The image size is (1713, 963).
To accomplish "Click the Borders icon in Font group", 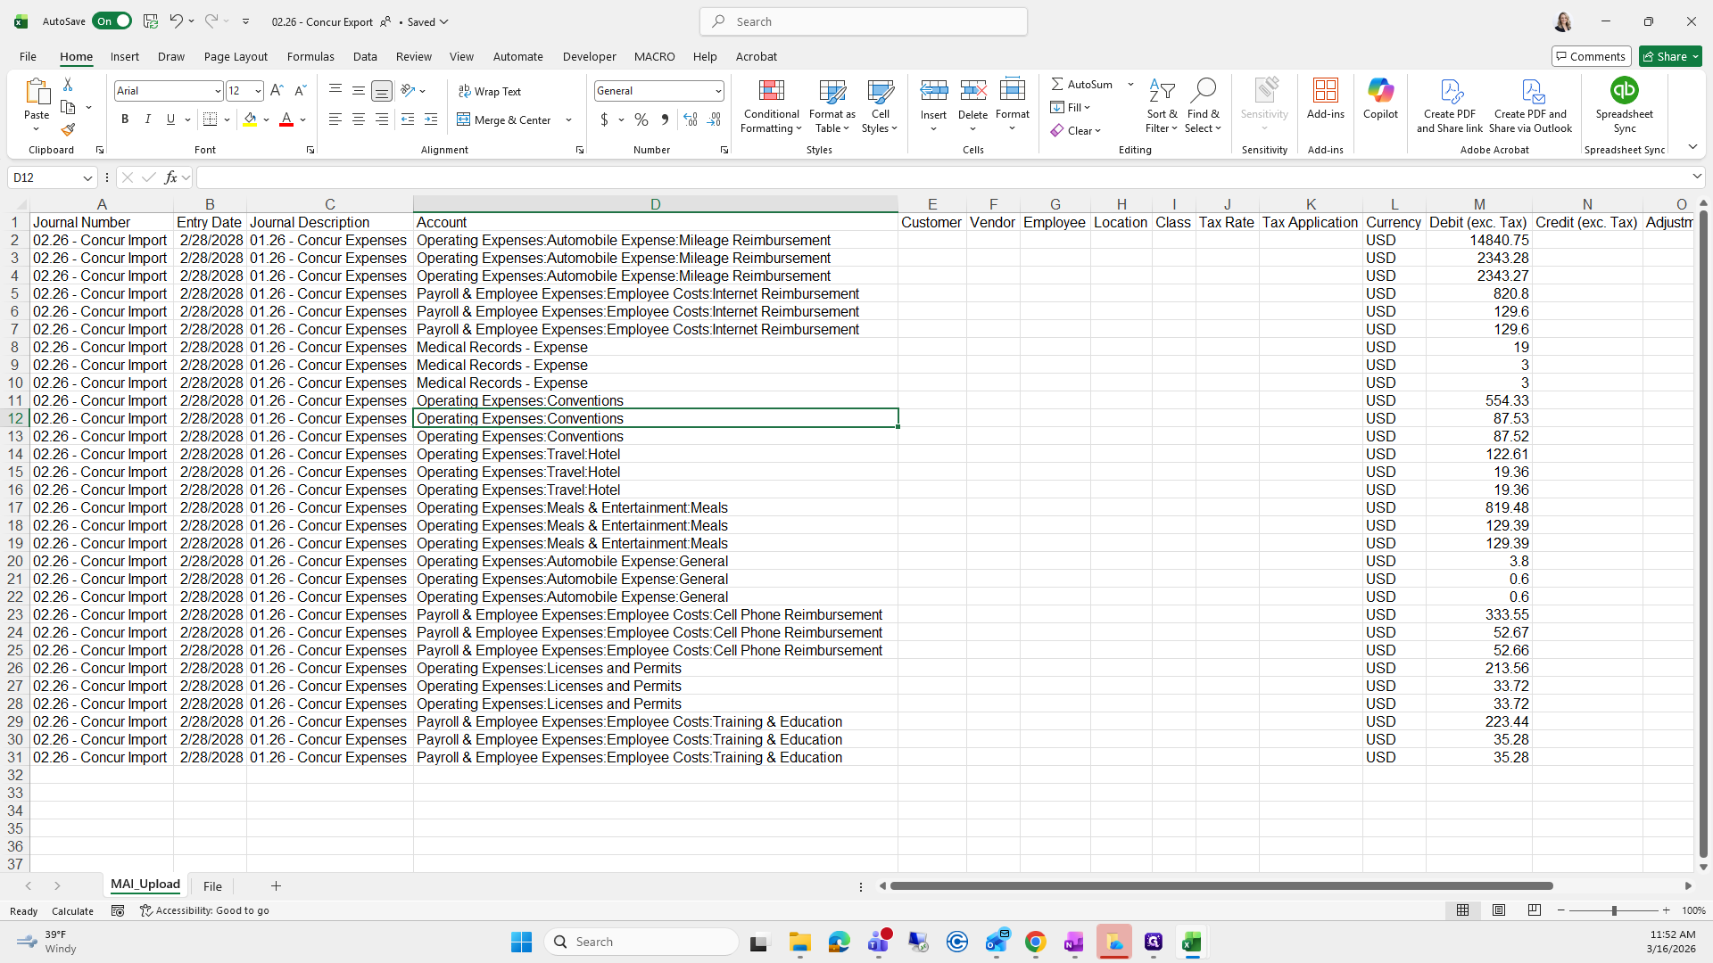I will pos(211,119).
